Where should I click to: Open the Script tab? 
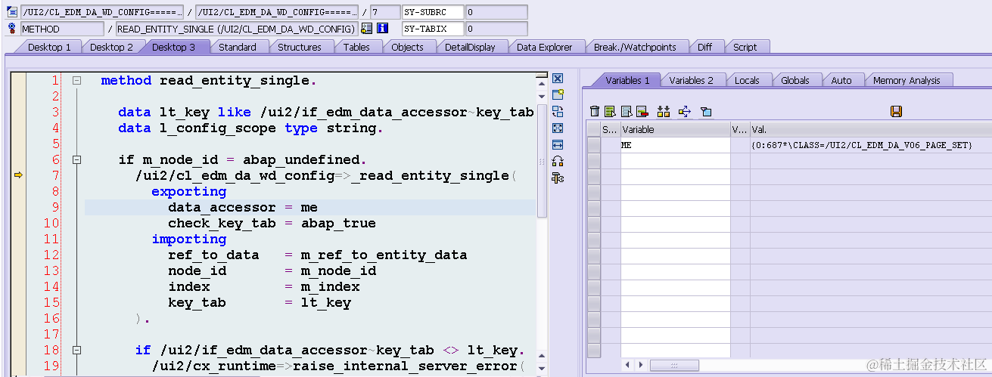[745, 47]
